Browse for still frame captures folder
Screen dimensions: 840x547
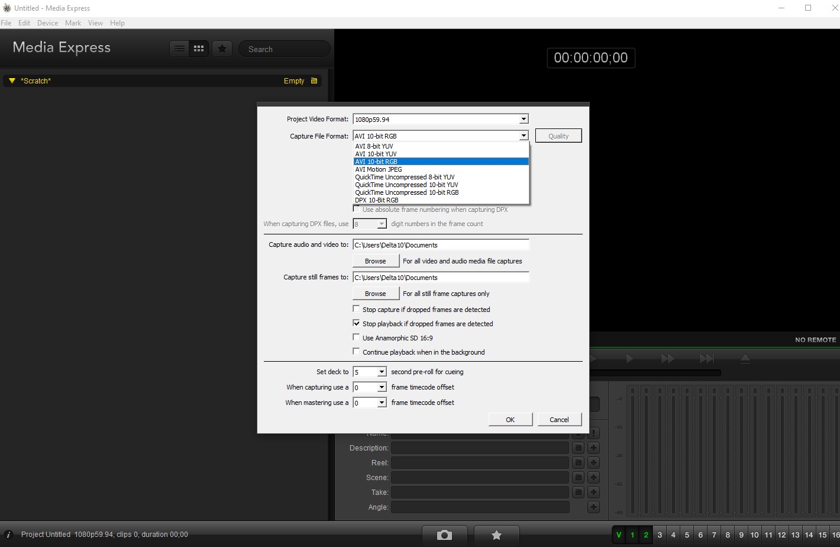[x=376, y=293]
